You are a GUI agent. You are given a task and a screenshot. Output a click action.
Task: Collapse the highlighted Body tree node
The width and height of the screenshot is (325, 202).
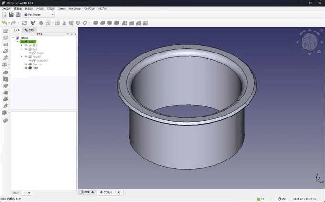point(18,42)
